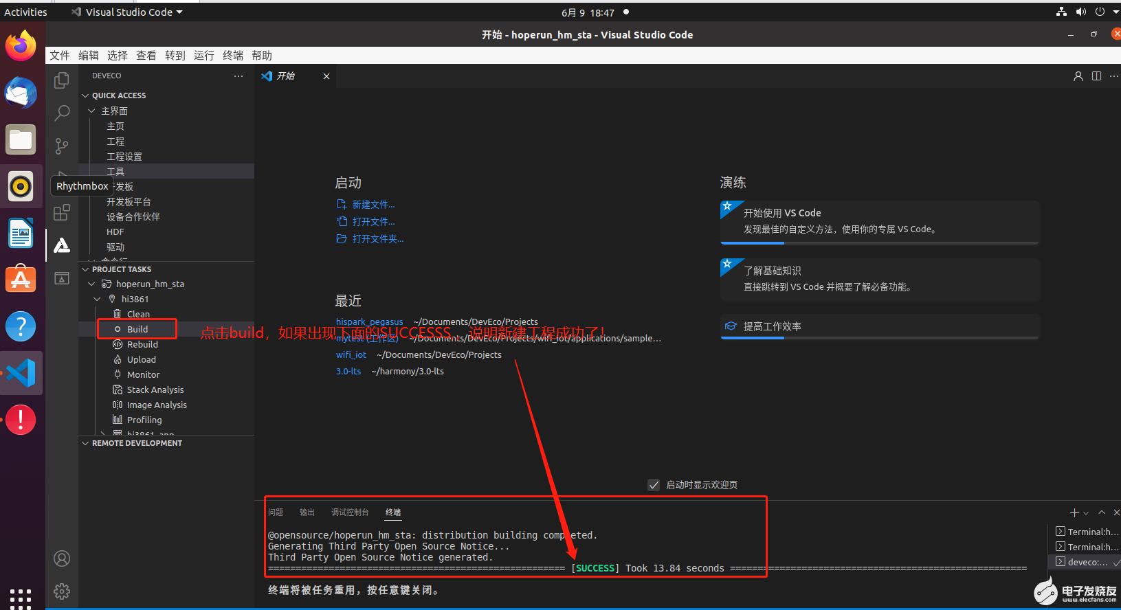Open the Accounts icon in activity bar

coord(62,558)
